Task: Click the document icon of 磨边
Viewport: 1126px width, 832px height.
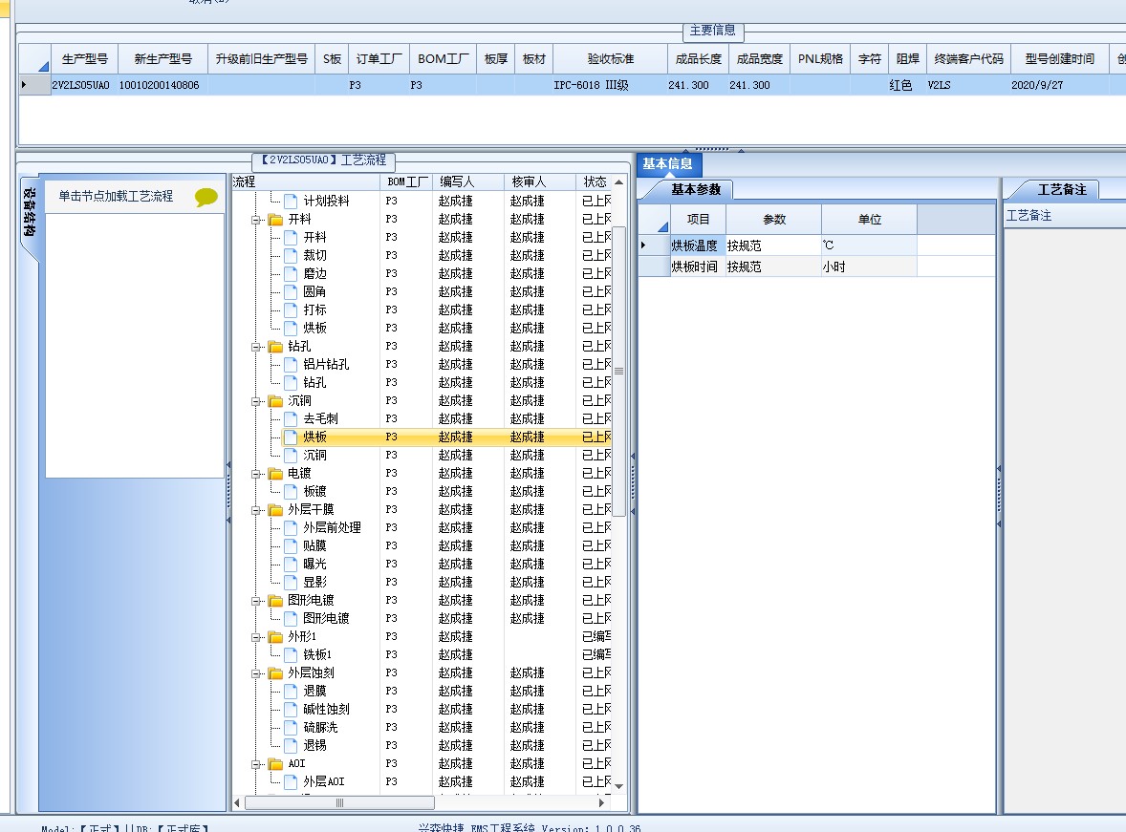Action: pyautogui.click(x=291, y=273)
